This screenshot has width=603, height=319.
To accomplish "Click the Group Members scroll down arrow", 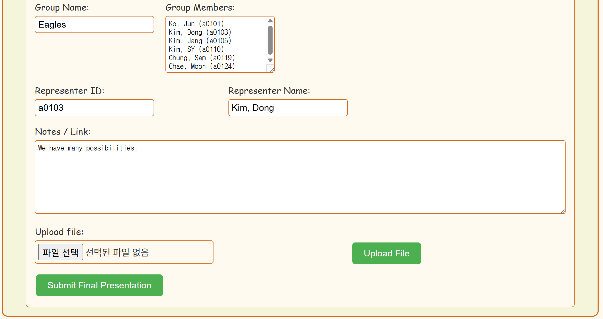I will pyautogui.click(x=270, y=60).
